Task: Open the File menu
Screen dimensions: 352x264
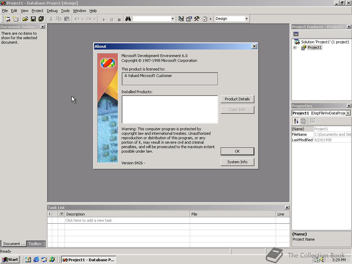Action: click(x=5, y=11)
